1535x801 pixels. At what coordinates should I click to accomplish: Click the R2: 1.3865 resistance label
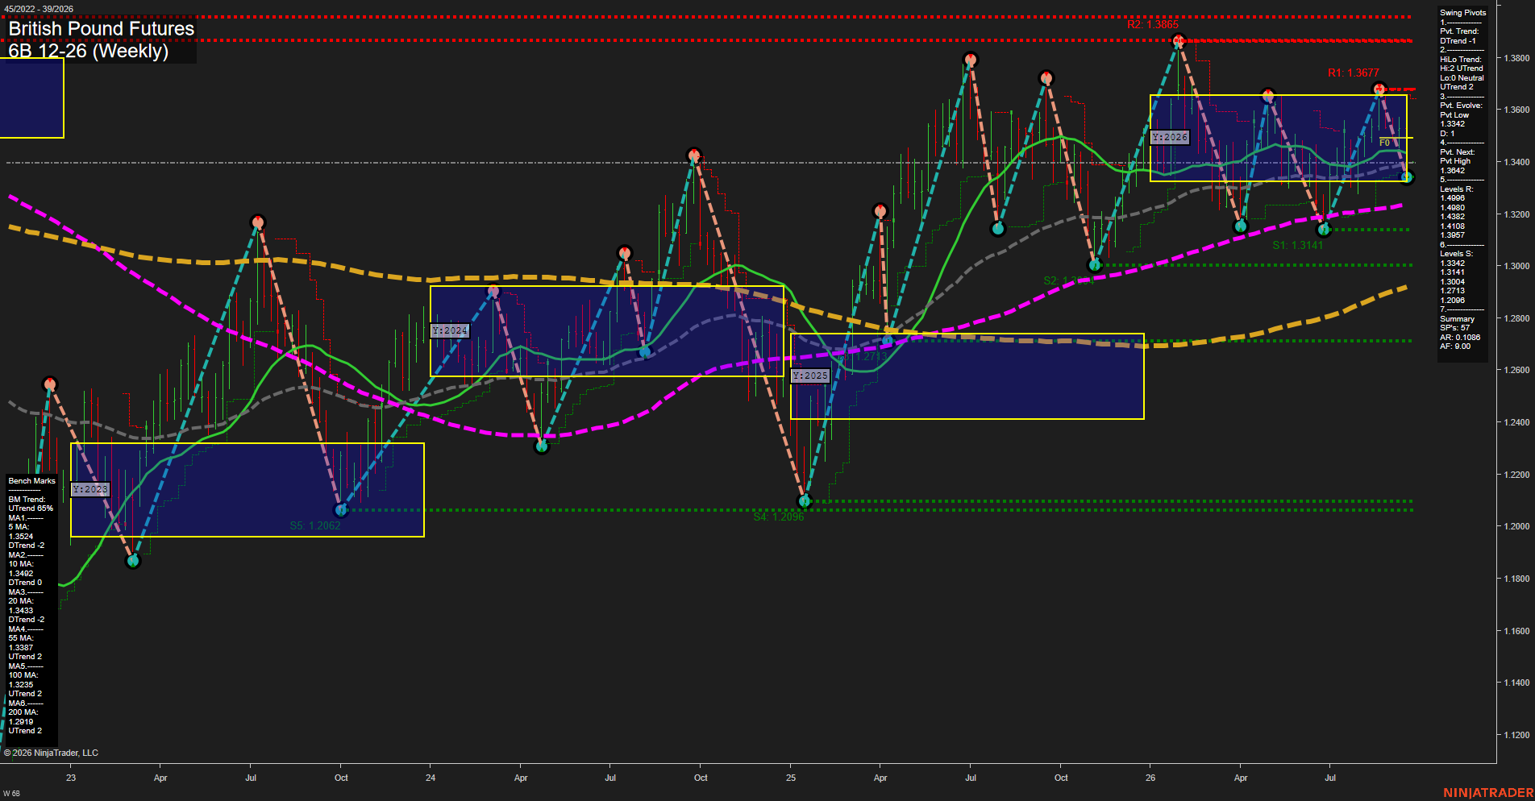coord(1153,25)
